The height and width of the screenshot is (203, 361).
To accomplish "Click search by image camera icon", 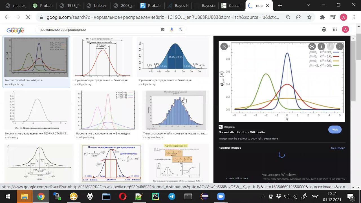I will click(162, 30).
